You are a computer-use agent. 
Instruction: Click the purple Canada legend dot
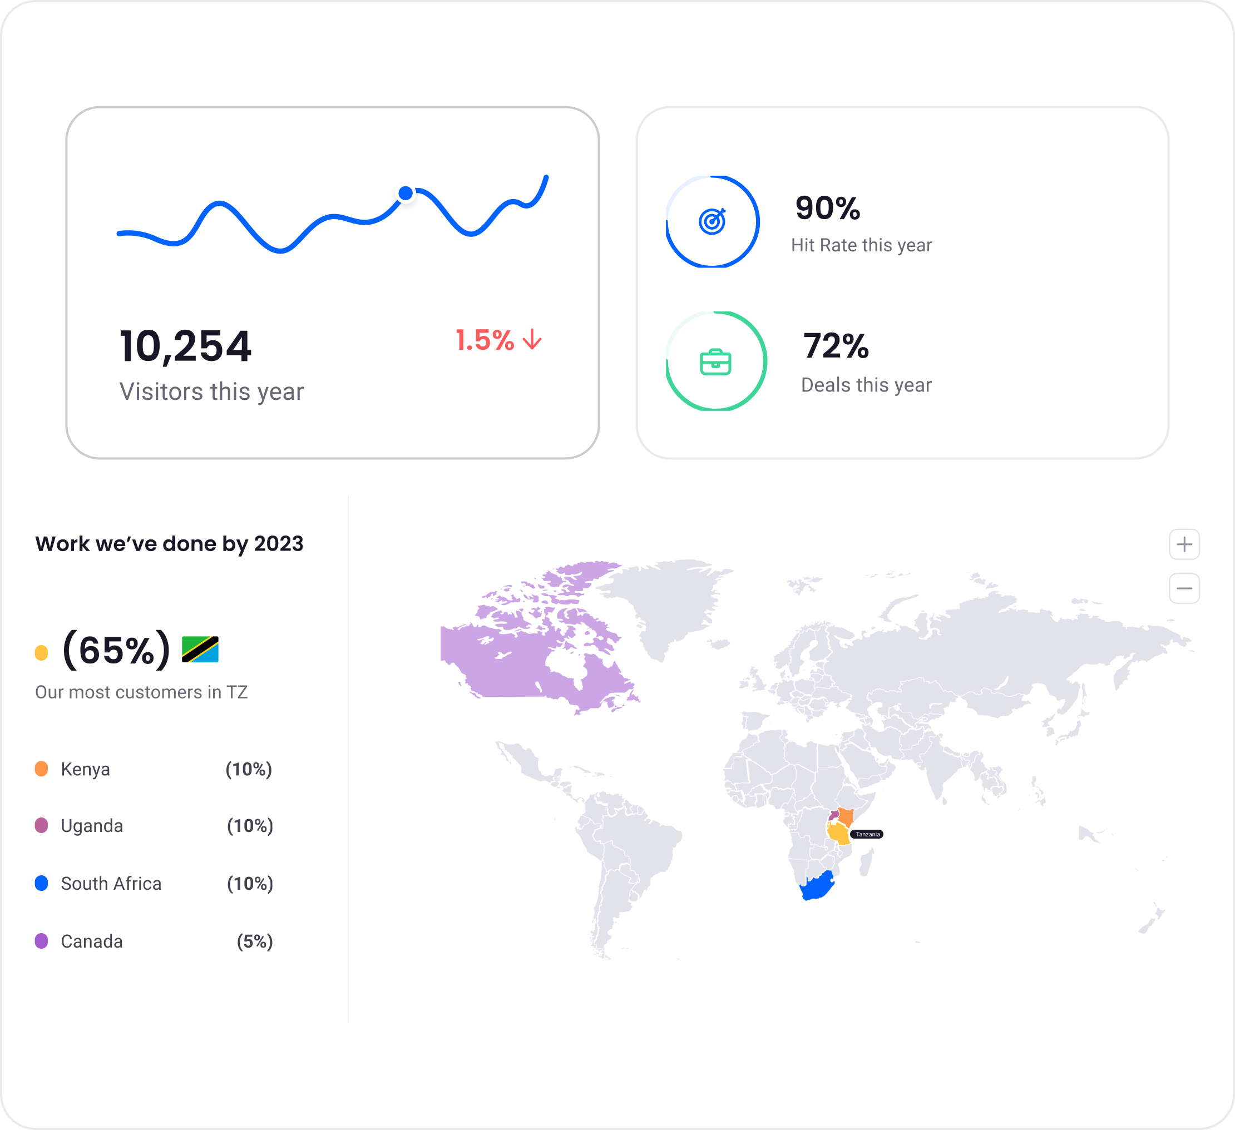pyautogui.click(x=42, y=940)
